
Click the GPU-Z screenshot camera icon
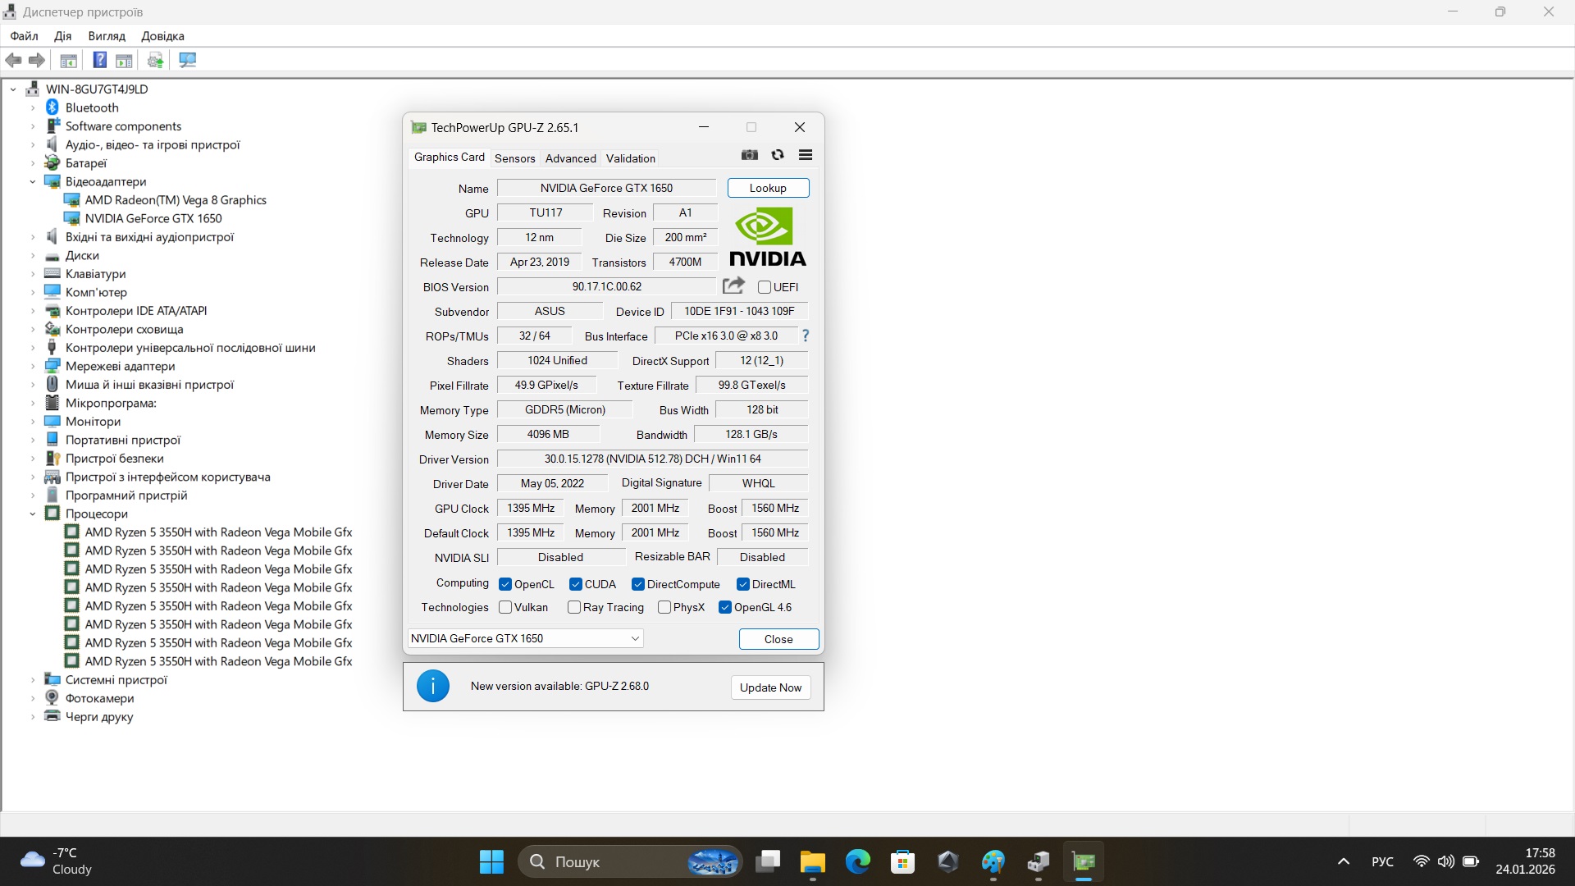pyautogui.click(x=749, y=155)
